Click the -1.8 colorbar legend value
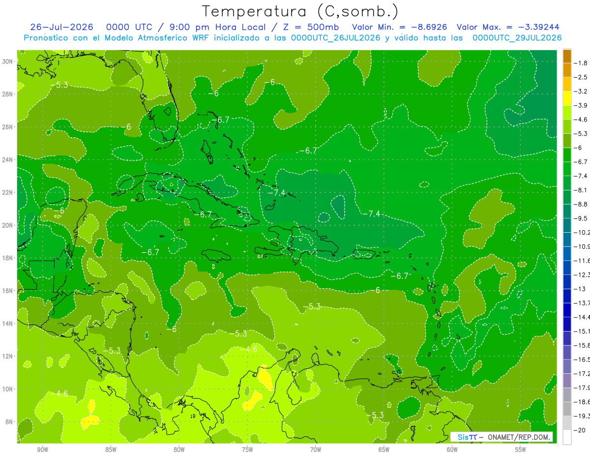The height and width of the screenshot is (456, 590). click(581, 63)
